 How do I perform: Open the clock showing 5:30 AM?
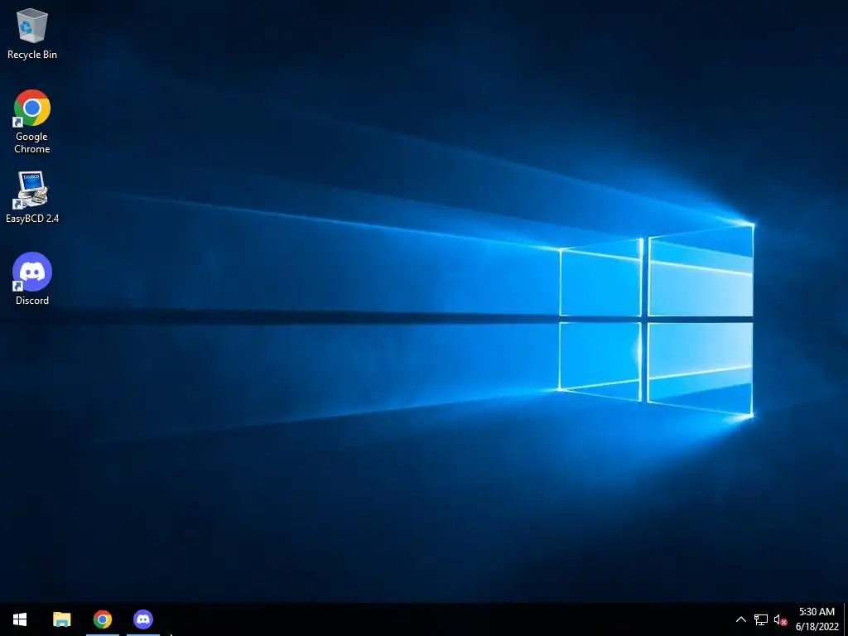[817, 619]
